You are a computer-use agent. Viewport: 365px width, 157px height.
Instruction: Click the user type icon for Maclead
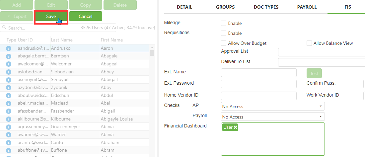(x=9, y=103)
